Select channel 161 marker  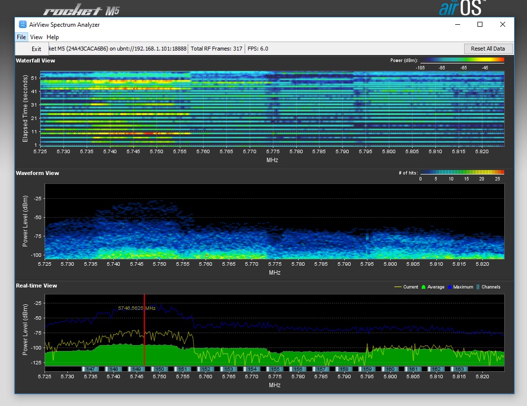pos(414,369)
